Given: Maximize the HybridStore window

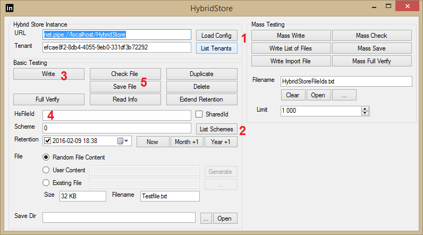Looking at the screenshot, I should [388, 6].
